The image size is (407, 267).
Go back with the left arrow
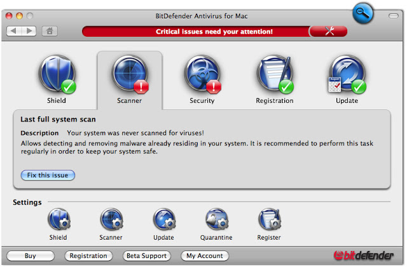pyautogui.click(x=14, y=31)
